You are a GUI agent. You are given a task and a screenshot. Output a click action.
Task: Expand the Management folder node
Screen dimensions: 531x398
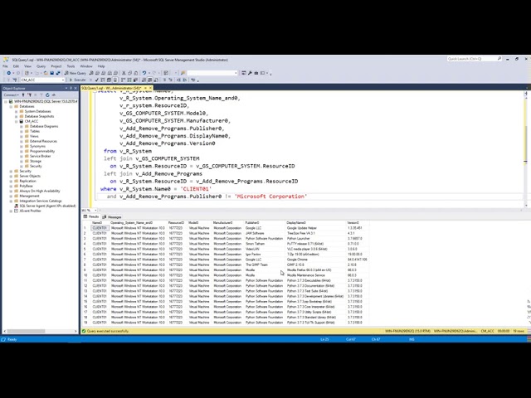click(x=11, y=196)
